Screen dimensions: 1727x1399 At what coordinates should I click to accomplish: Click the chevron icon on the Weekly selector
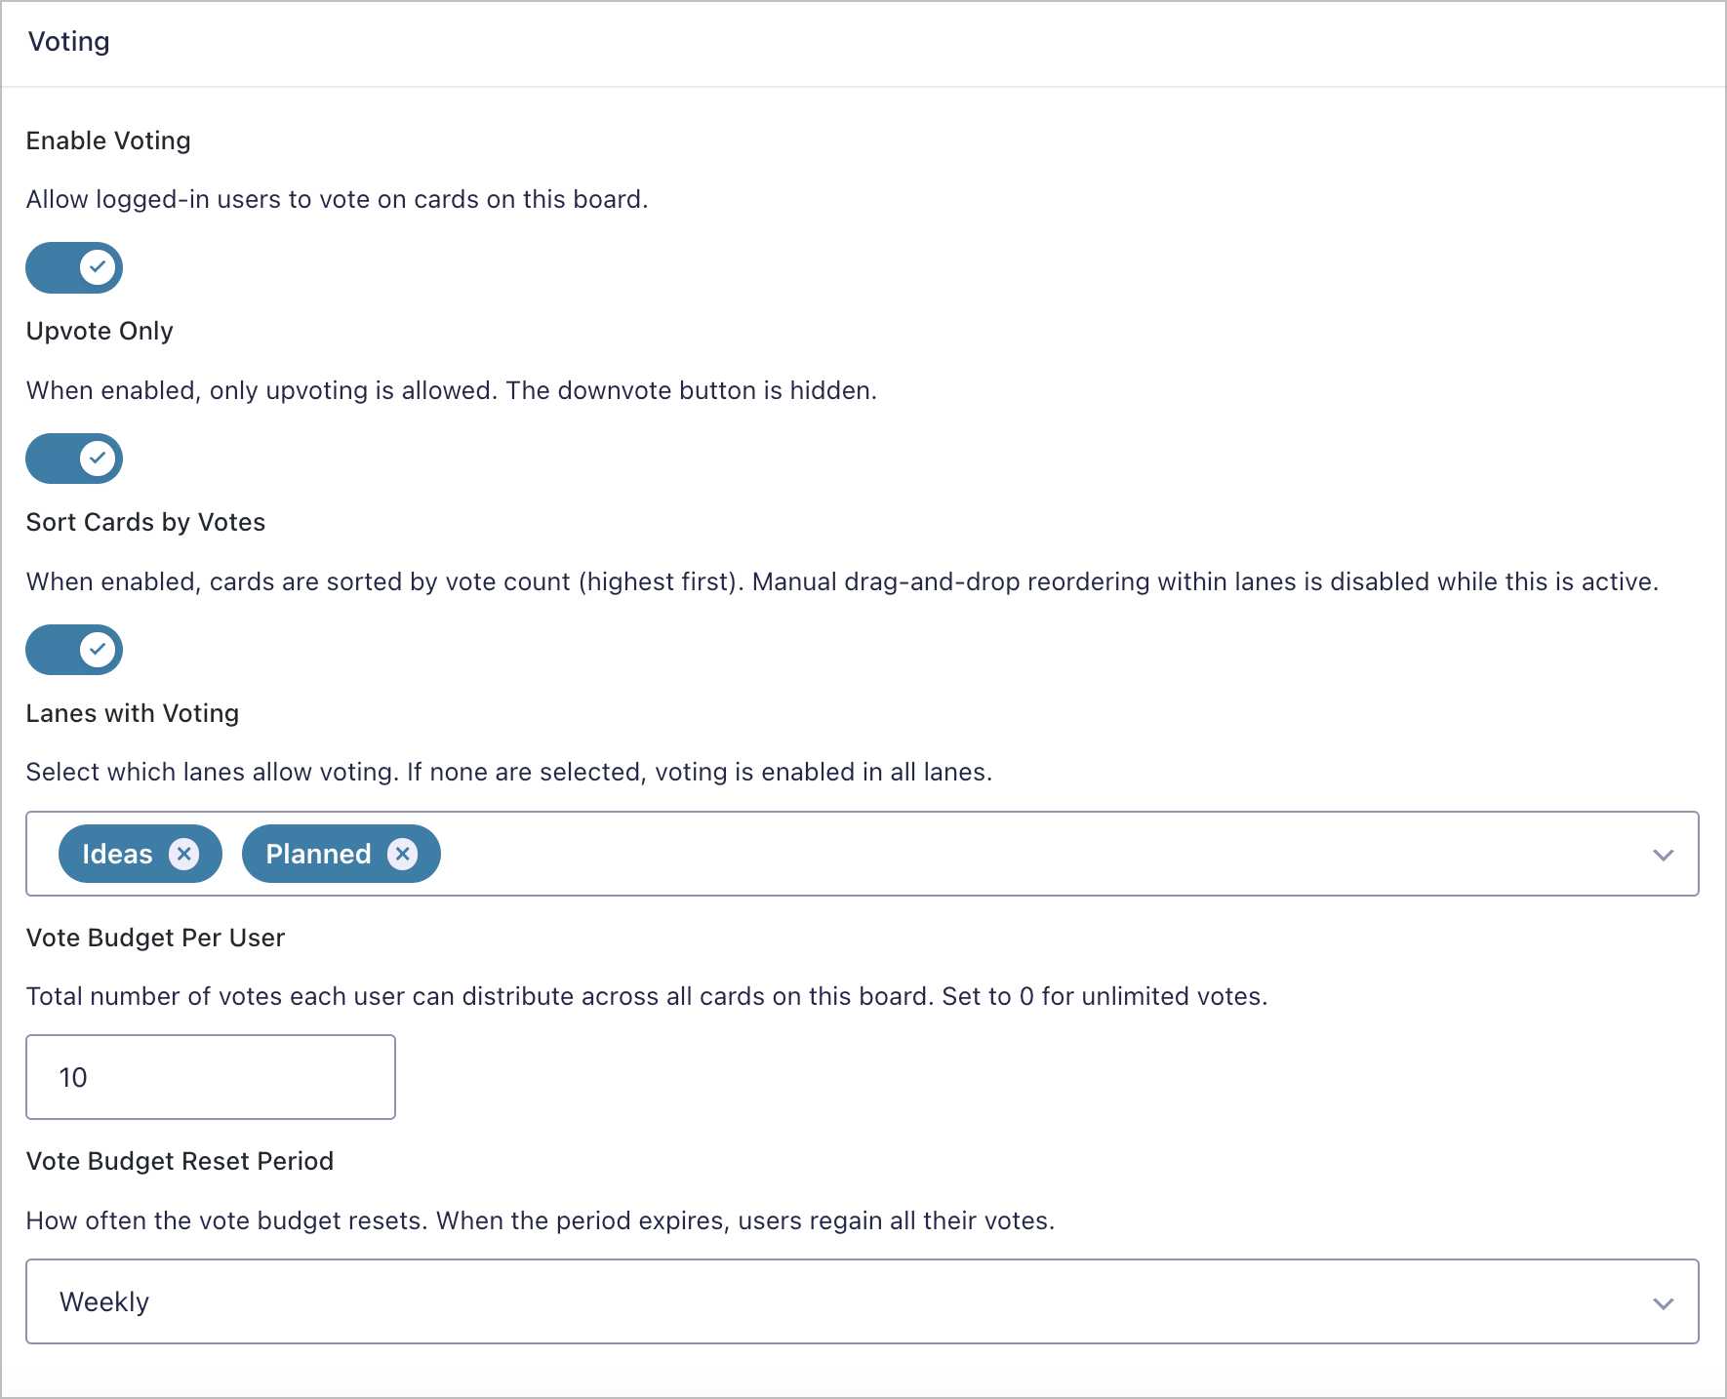[x=1663, y=1301]
